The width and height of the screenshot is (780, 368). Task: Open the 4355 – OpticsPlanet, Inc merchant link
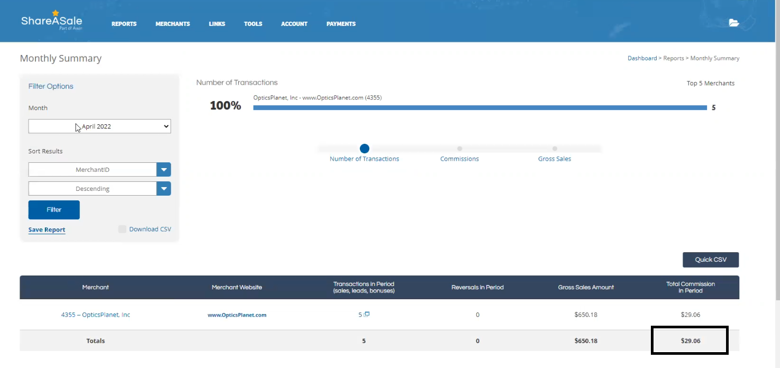click(x=95, y=315)
